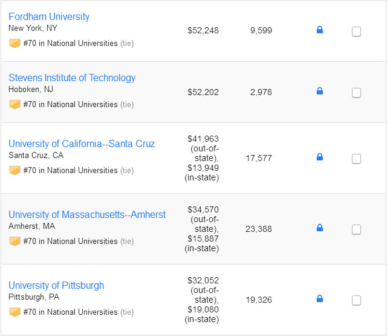Enable the UMass Amherst compare checkbox
The width and height of the screenshot is (387, 336).
(357, 229)
